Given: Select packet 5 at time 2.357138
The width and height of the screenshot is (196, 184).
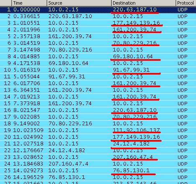Looking at the screenshot, I should (98, 36).
